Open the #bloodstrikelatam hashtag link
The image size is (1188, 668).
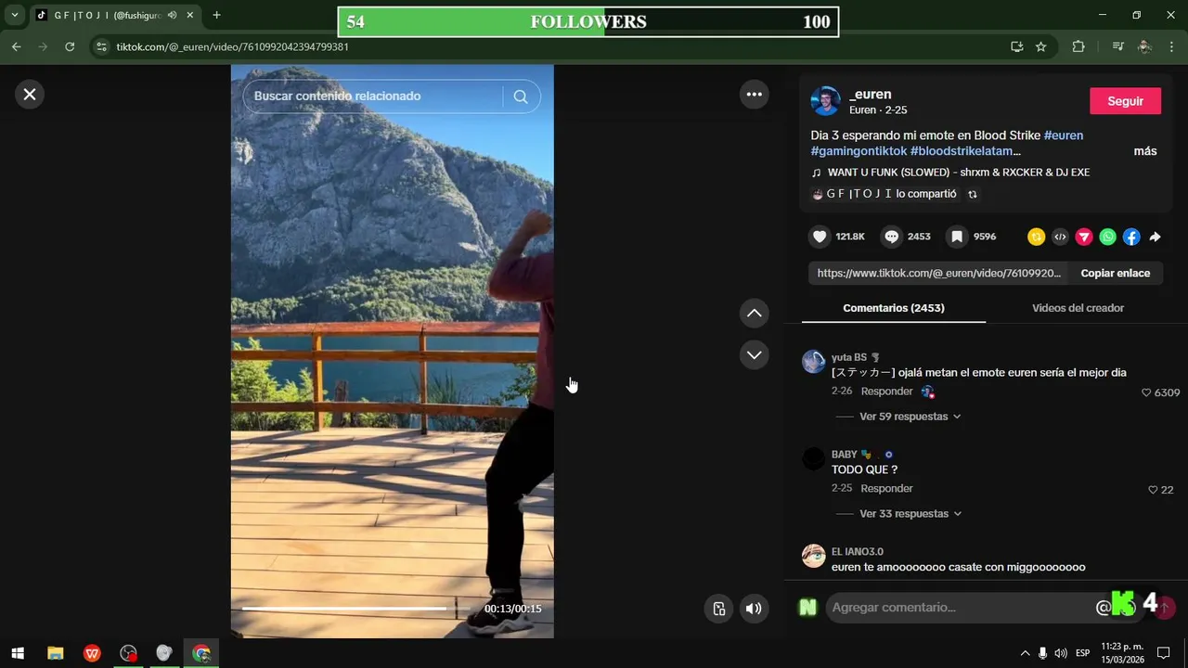coord(965,151)
